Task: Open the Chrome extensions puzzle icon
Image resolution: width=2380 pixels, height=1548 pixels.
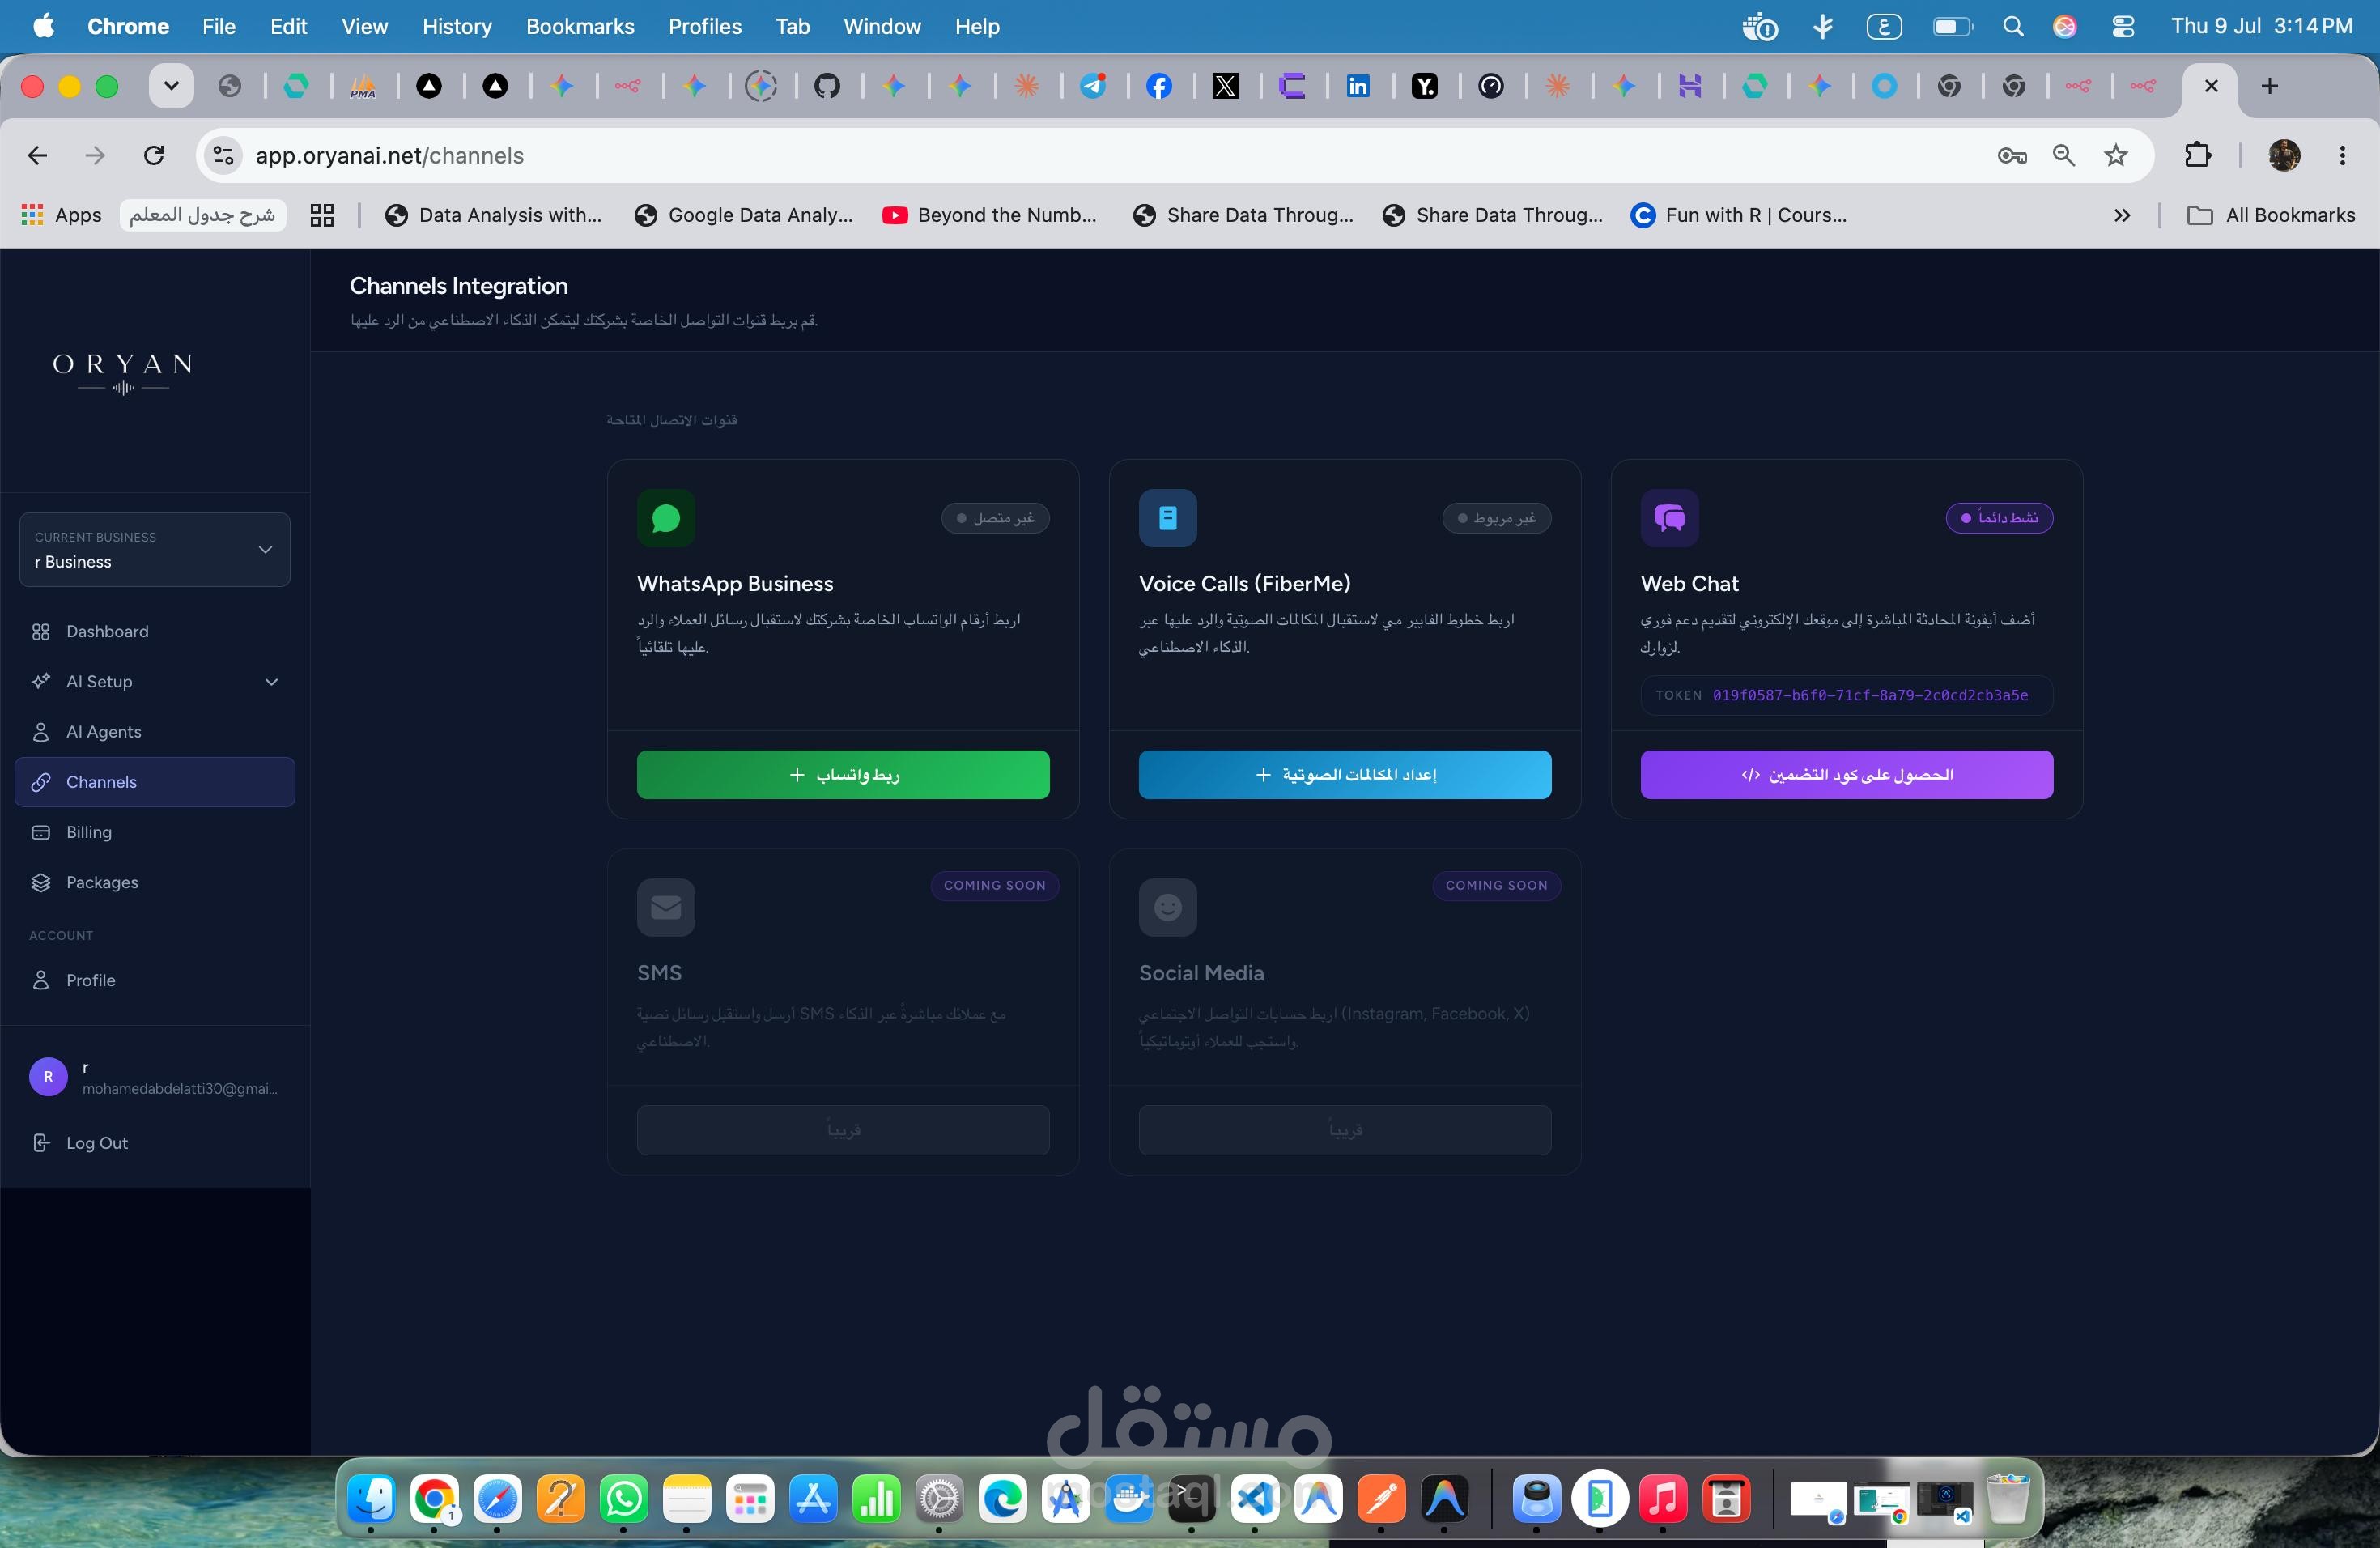Action: pos(2198,155)
